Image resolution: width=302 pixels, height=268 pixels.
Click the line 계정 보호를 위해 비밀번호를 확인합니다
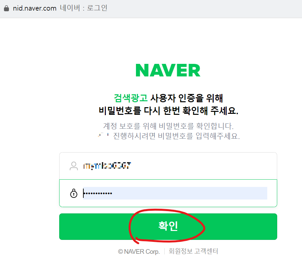(168, 126)
